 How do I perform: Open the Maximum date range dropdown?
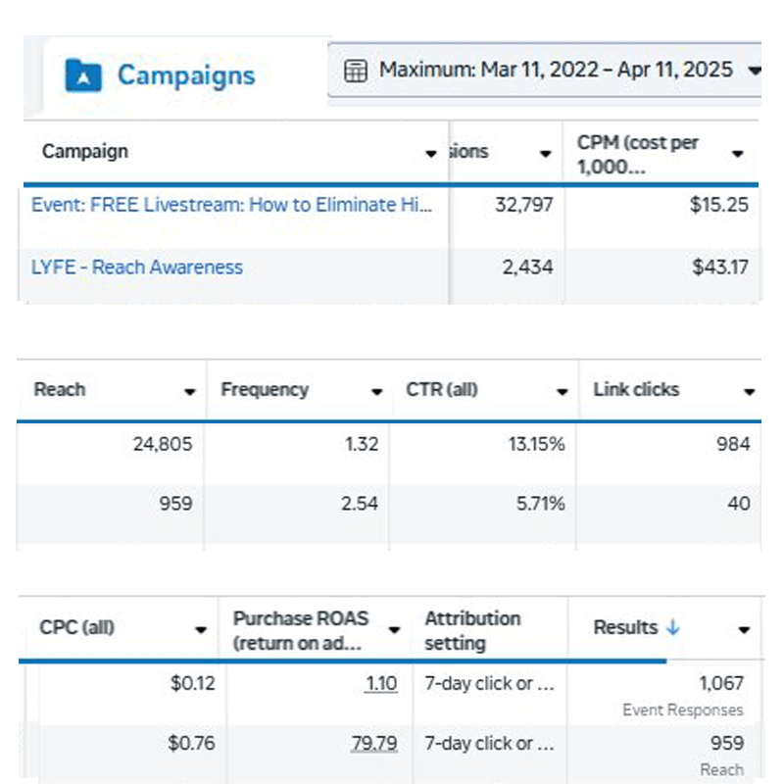pos(753,71)
